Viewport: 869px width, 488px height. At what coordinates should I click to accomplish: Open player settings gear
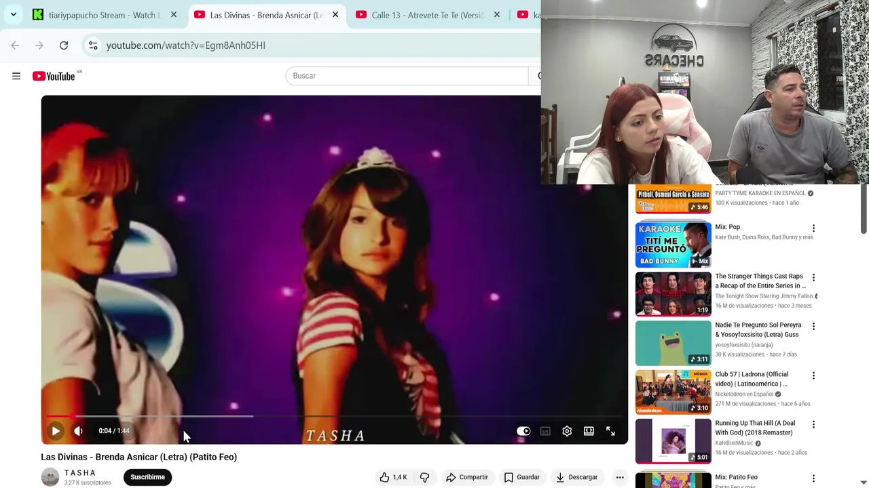click(x=567, y=431)
